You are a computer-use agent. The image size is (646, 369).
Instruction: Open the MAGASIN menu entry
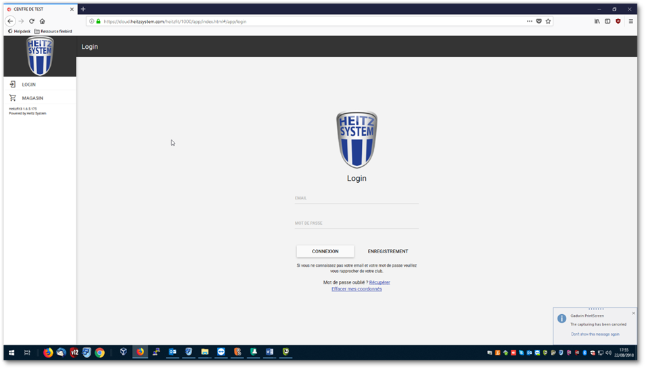[x=40, y=97]
